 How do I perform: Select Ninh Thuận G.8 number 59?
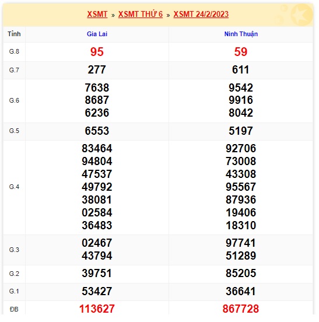click(x=241, y=52)
